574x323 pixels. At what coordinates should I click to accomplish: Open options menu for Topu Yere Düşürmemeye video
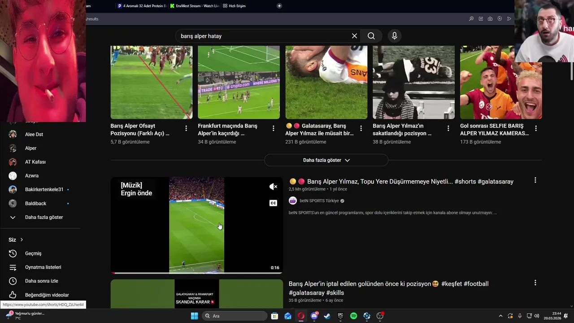click(x=535, y=180)
